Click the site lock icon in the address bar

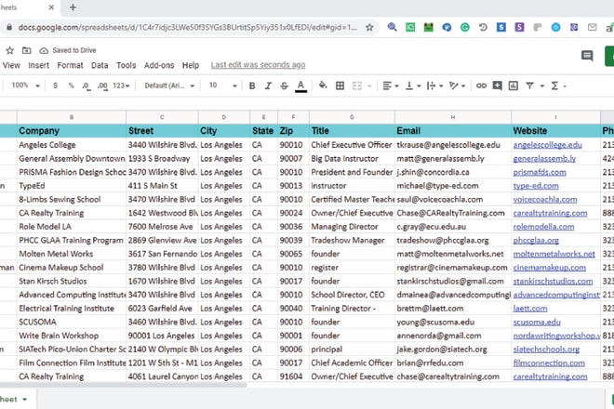(9, 27)
